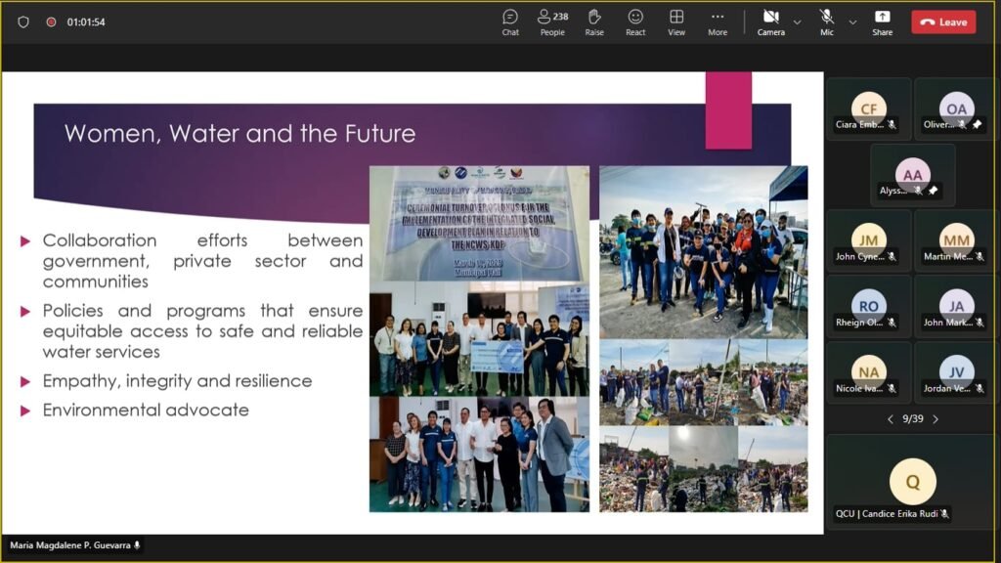The height and width of the screenshot is (563, 1001).
Task: Unmute the Mic
Action: [x=827, y=22]
